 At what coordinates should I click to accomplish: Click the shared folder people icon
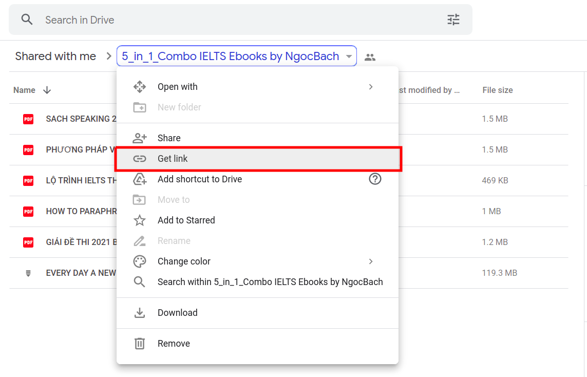point(370,57)
